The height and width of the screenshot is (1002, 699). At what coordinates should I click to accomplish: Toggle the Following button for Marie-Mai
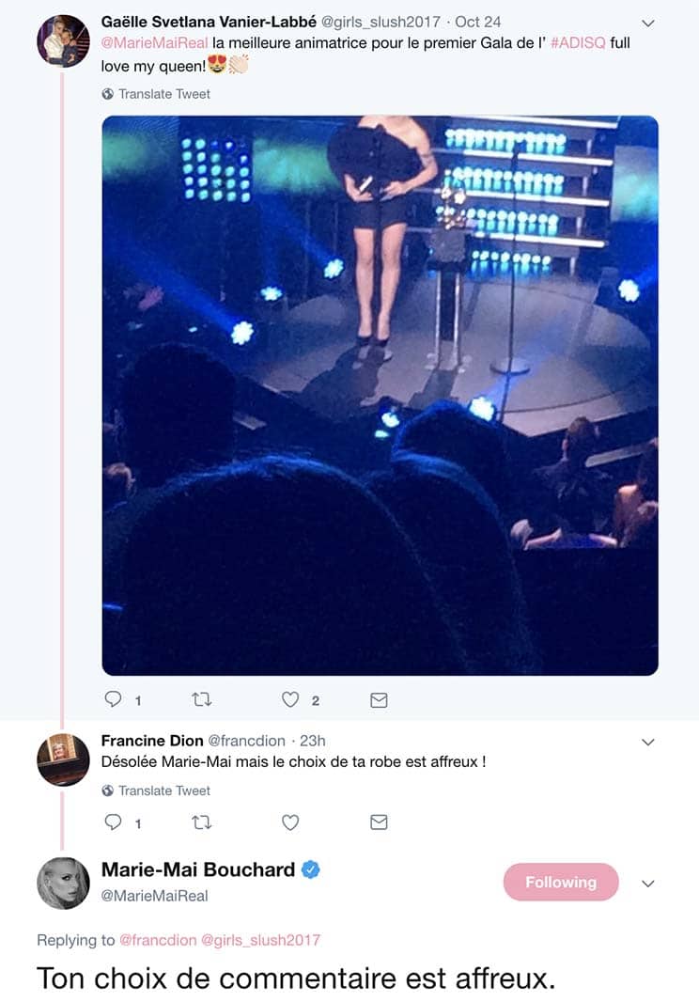[x=561, y=882]
